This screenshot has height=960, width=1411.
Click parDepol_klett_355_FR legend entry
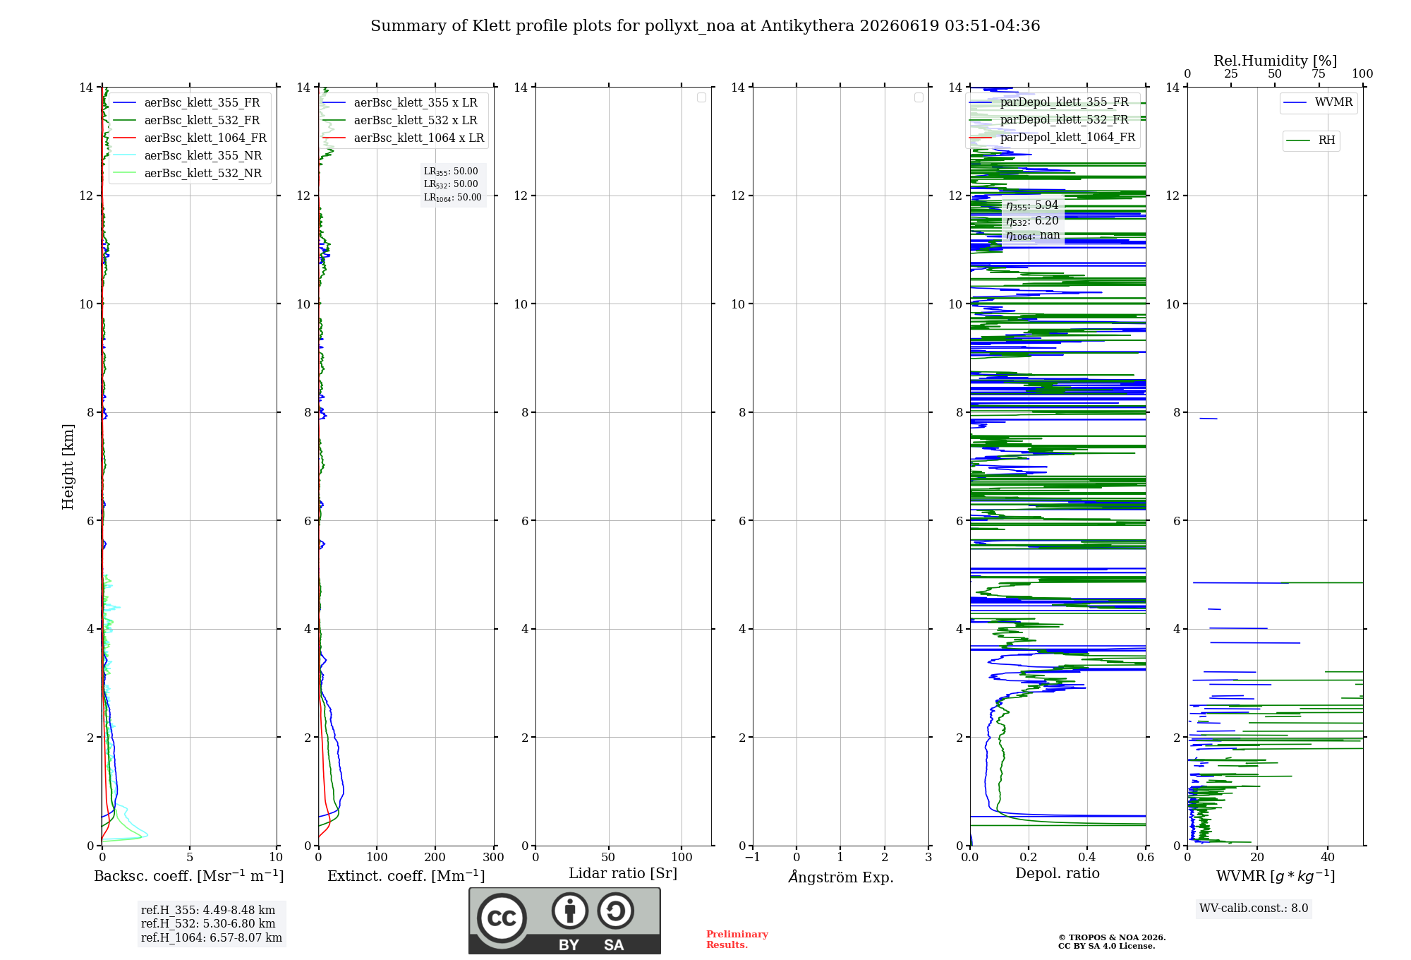1052,102
